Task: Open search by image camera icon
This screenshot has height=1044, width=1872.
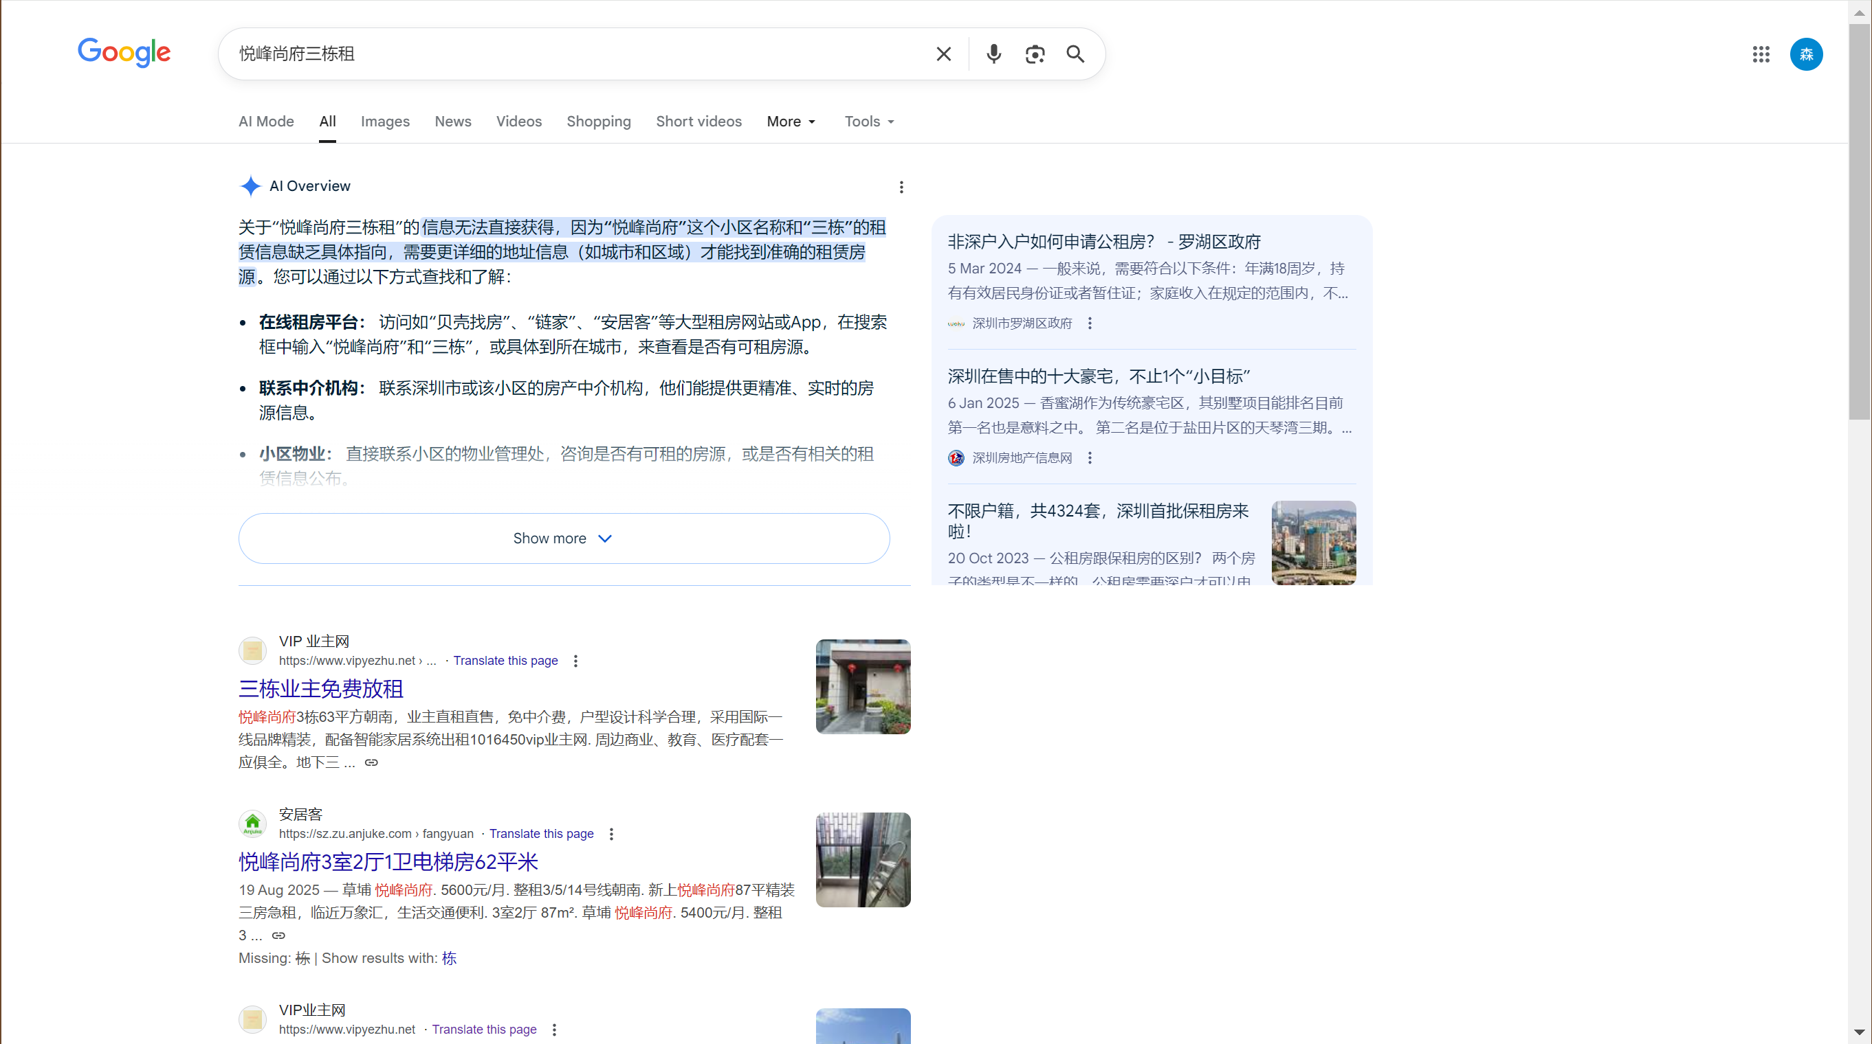Action: tap(1034, 54)
